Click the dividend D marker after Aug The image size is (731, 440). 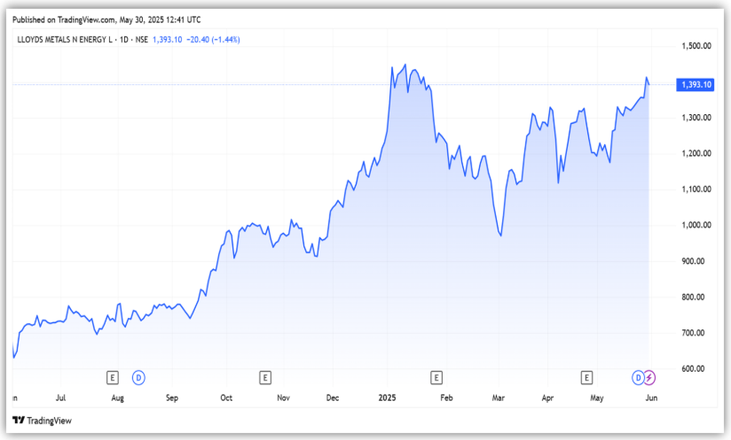tap(138, 378)
